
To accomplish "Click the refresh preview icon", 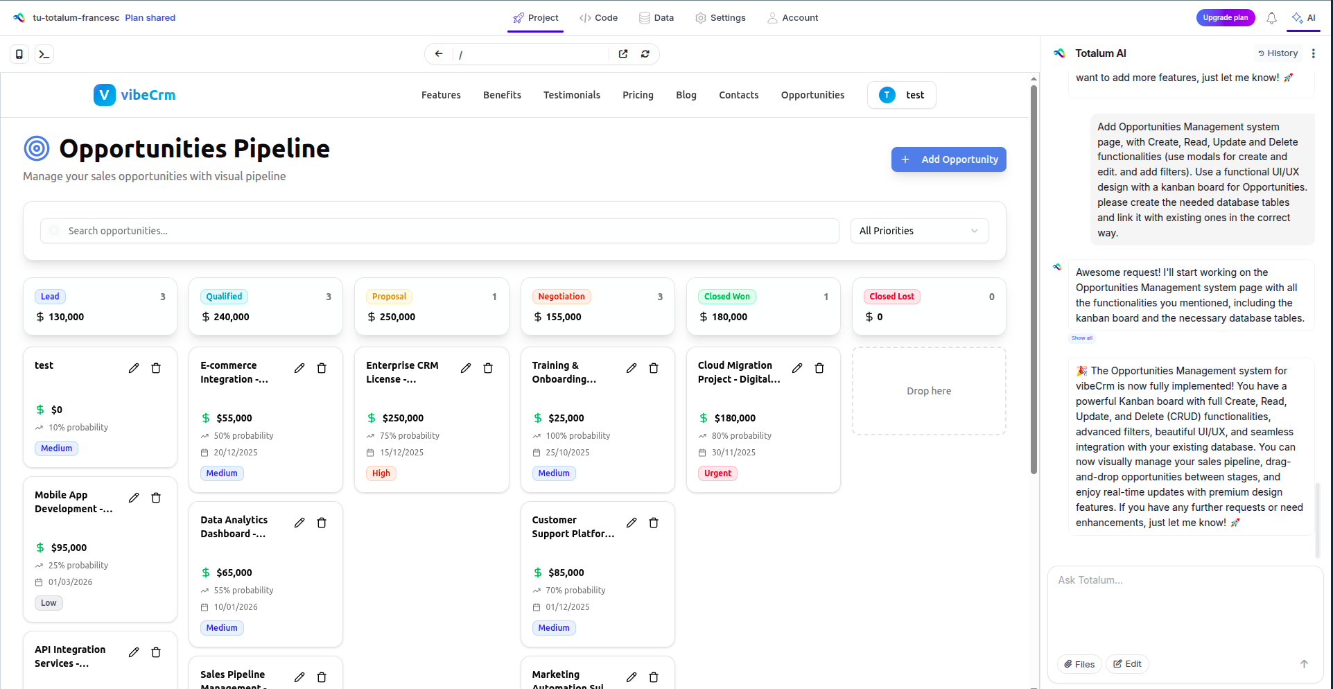I will click(645, 54).
